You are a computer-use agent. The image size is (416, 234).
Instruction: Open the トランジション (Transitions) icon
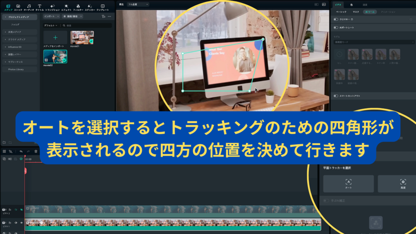coord(53,7)
